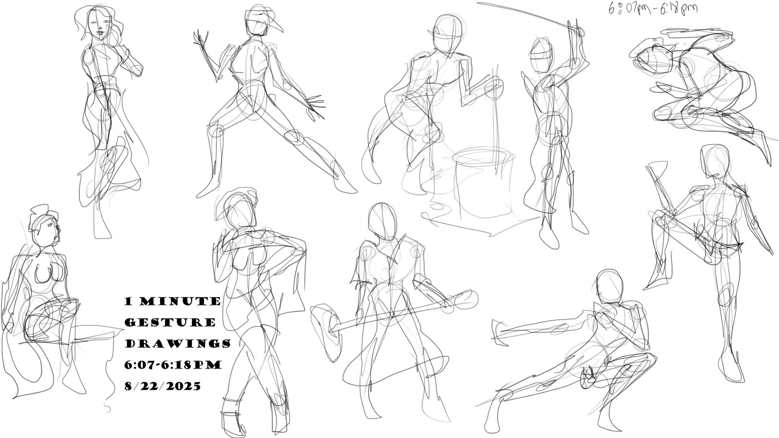Click the date text 8/22/2025
Viewport: 779px width, 438px height.
[x=162, y=386]
